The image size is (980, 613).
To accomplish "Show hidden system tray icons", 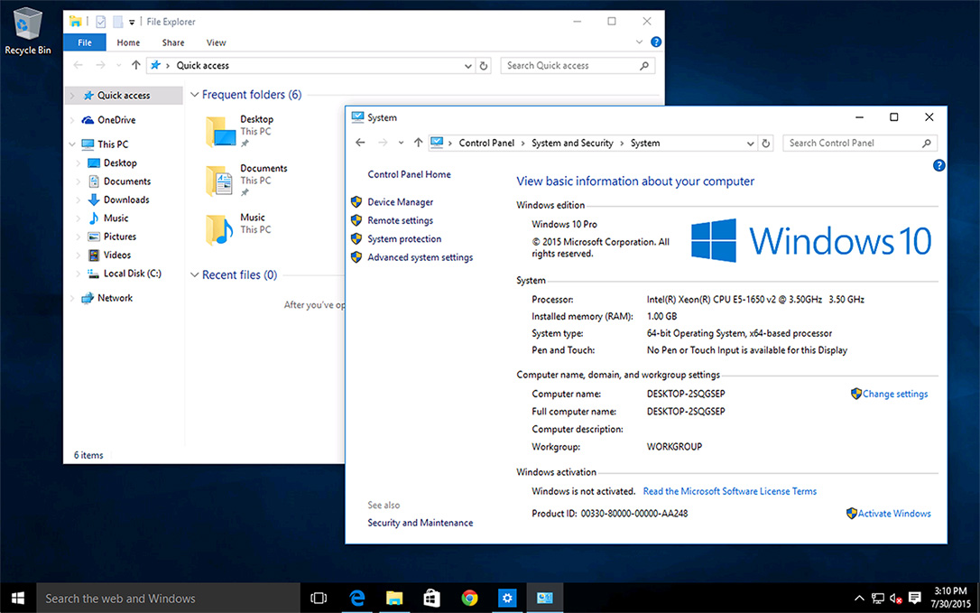I will pyautogui.click(x=859, y=599).
